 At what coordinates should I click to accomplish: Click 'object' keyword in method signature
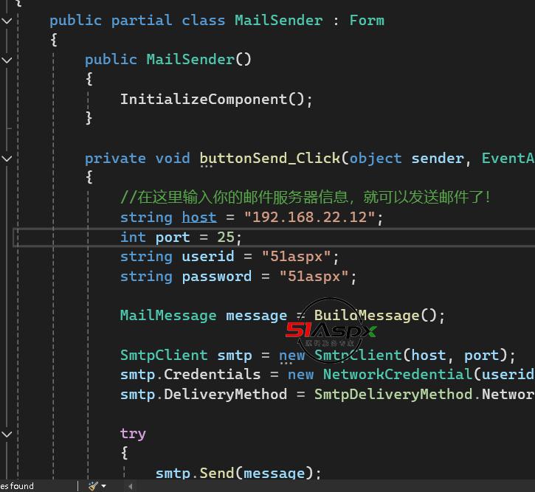click(x=376, y=159)
